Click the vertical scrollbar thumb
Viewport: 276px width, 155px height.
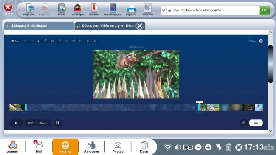point(270,64)
